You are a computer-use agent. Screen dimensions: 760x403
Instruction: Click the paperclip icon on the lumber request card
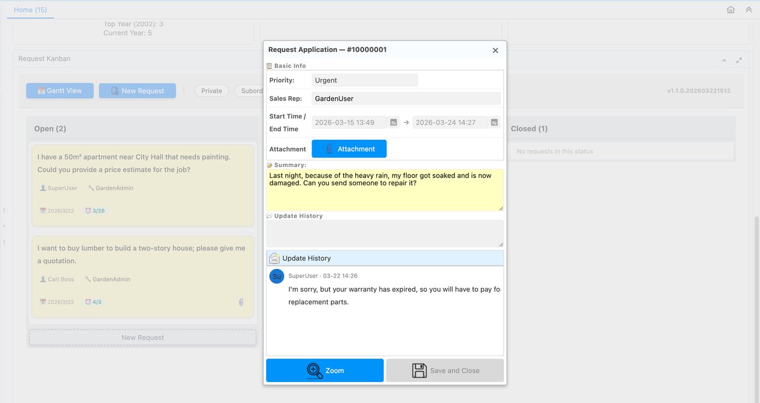(241, 302)
